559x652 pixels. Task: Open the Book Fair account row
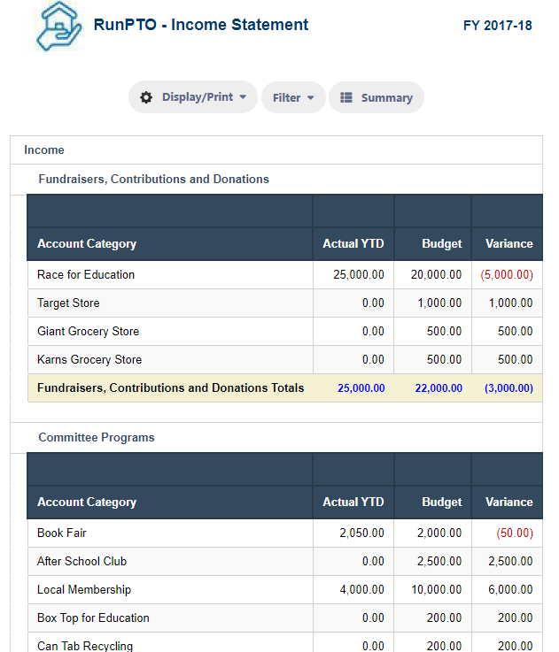pos(285,533)
